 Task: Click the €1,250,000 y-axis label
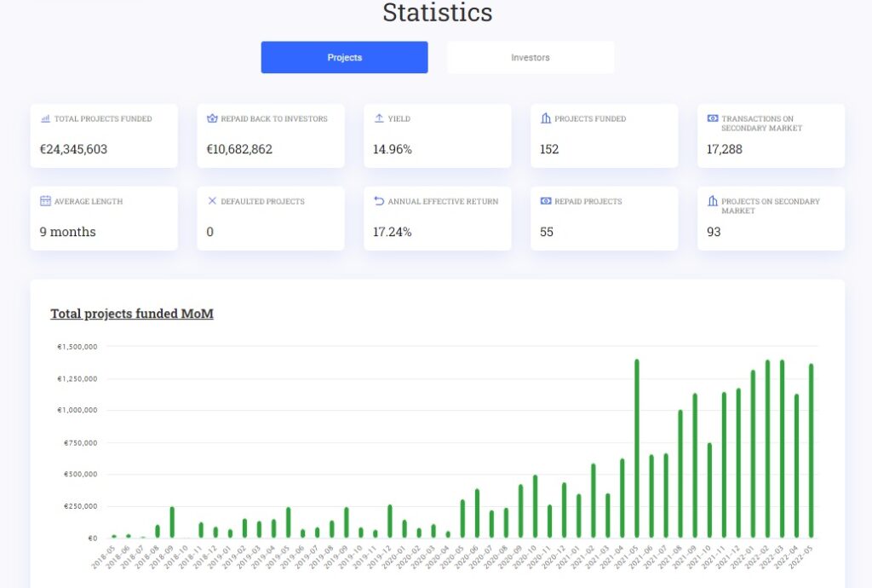[77, 379]
